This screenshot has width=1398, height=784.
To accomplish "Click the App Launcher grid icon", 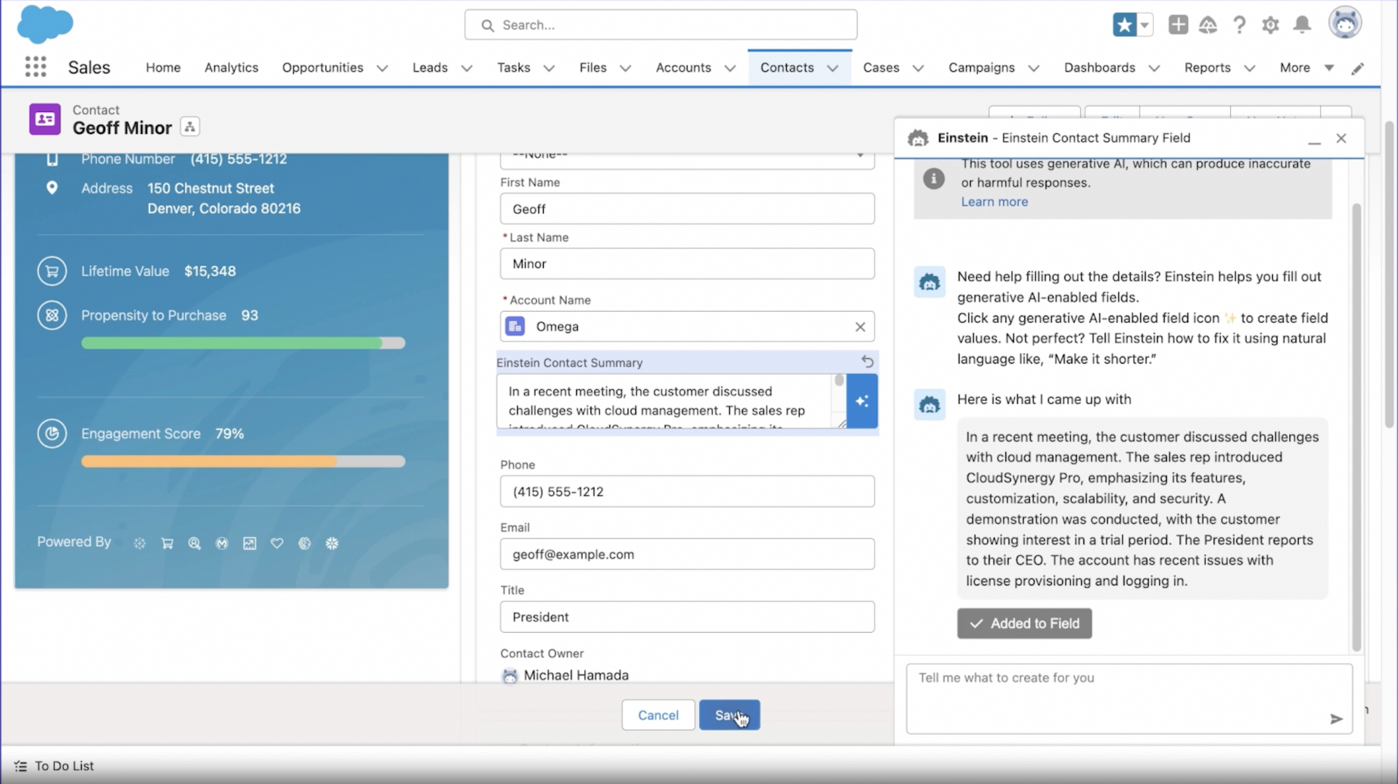I will pyautogui.click(x=35, y=67).
